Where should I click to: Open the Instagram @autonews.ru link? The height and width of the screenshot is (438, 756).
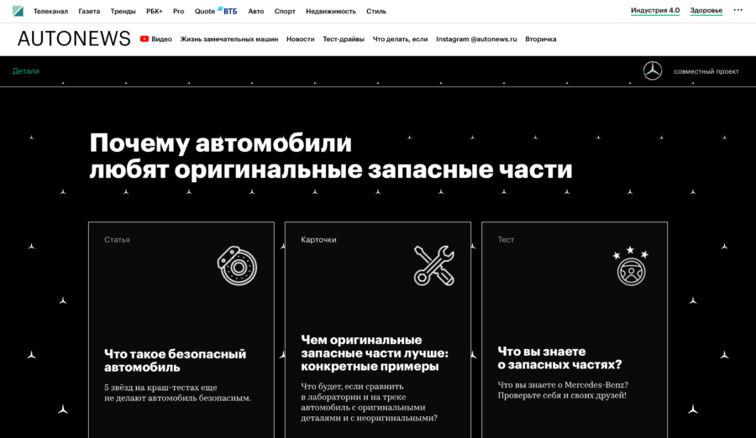click(x=476, y=39)
